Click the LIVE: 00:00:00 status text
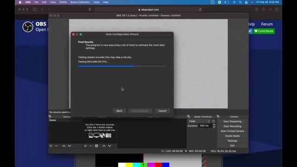This screenshot has height=167, width=297. click(x=174, y=151)
